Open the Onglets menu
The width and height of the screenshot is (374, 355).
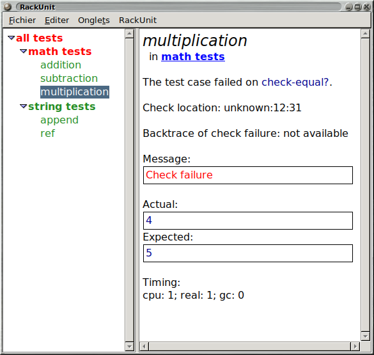(x=94, y=20)
